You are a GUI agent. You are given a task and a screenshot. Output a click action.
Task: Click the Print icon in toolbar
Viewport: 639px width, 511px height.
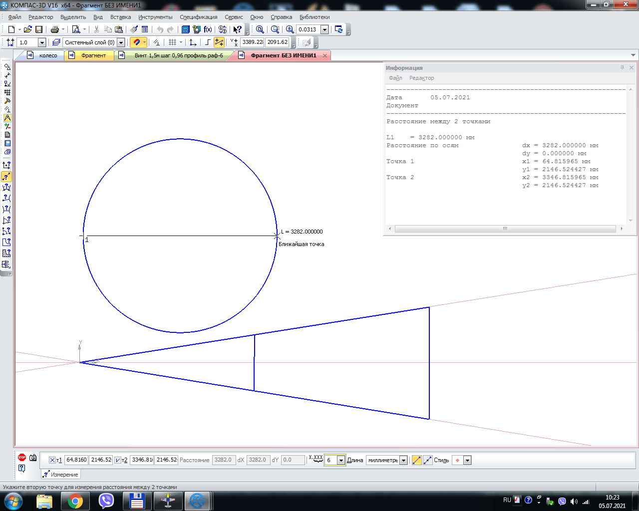55,29
